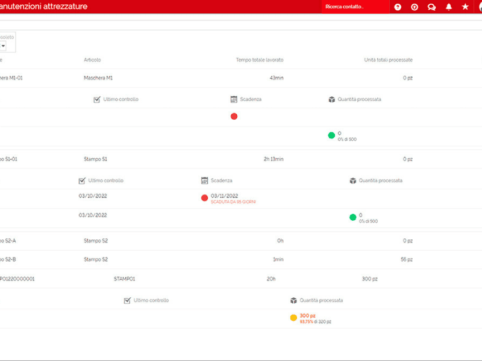The image size is (482, 361).
Task: Click the Ultimo controllo check icon under Stampo S1
Action: click(82, 180)
